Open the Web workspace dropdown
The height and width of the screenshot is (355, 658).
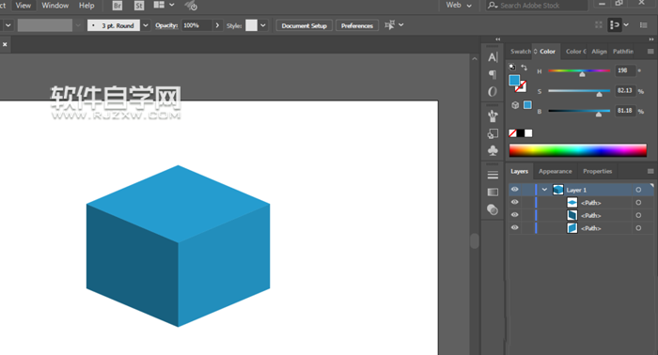point(459,5)
